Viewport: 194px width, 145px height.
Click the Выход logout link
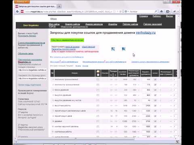[169, 16]
